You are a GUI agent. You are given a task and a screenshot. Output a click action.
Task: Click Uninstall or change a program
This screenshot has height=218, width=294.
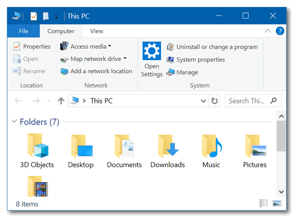coord(212,47)
